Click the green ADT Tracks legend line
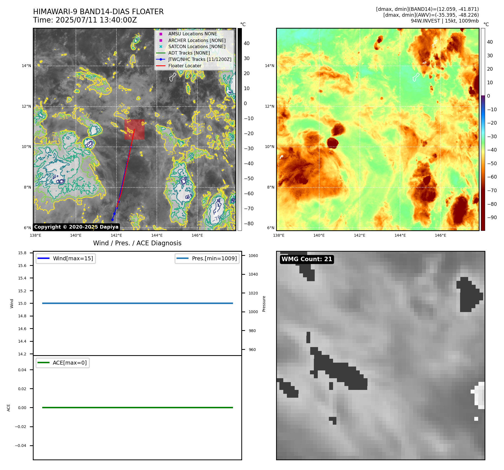504x470 pixels. point(161,53)
